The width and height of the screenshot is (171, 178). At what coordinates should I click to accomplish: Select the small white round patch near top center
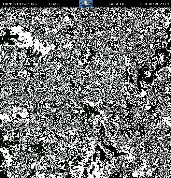[66, 19]
